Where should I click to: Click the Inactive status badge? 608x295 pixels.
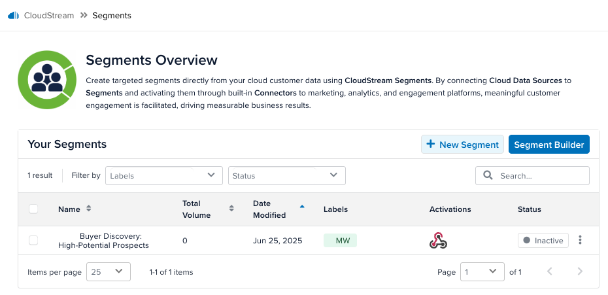click(543, 240)
